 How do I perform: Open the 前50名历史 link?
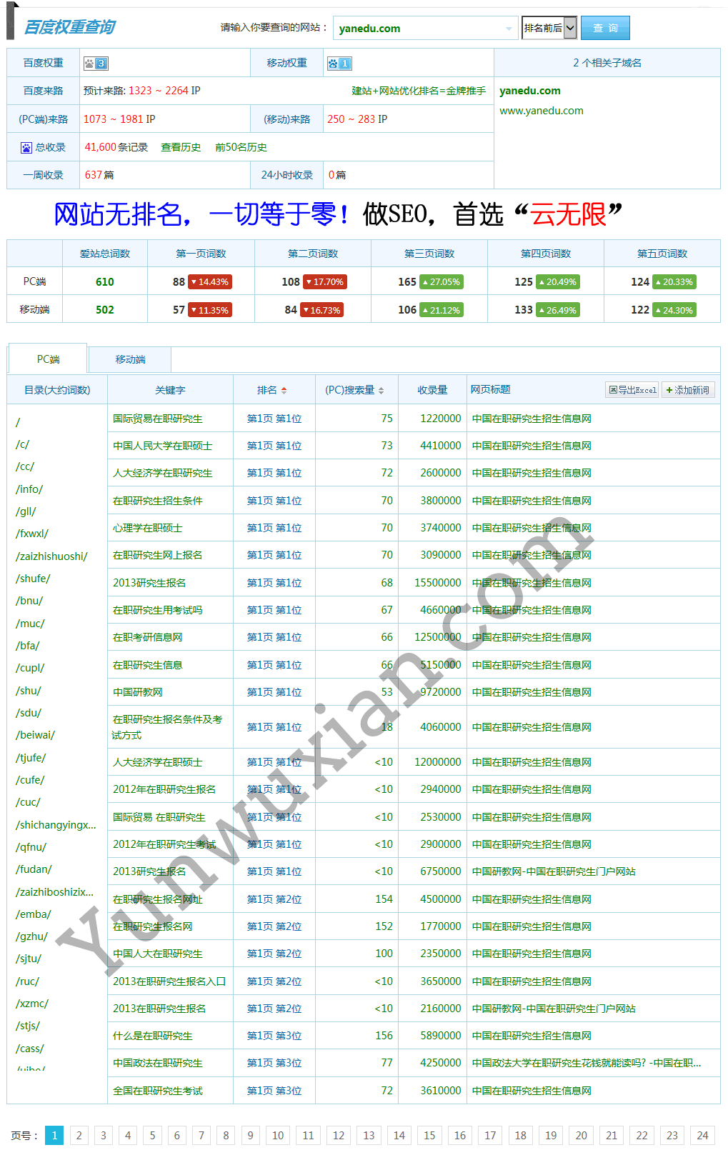[241, 147]
